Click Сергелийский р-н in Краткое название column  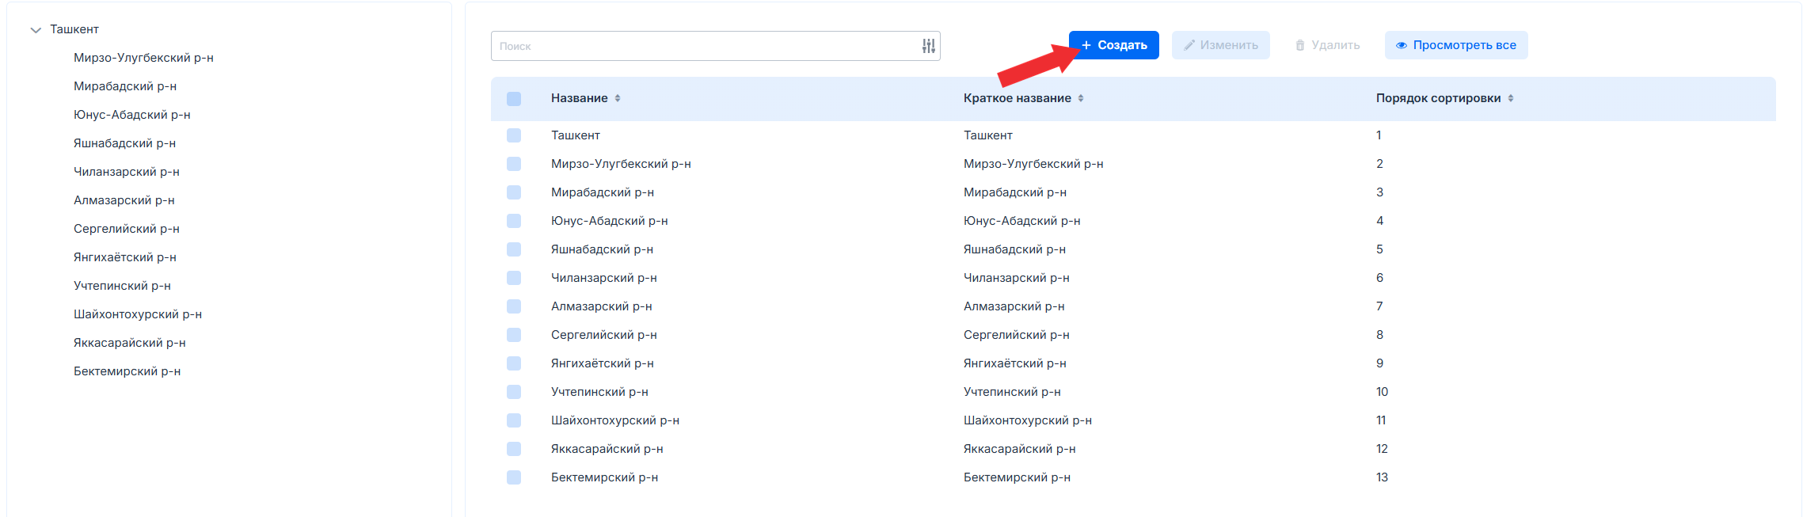[1017, 335]
